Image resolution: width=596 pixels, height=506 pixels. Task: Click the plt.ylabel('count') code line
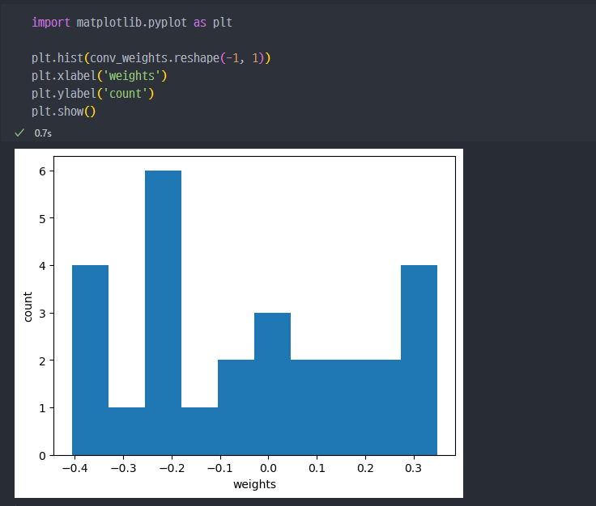[93, 94]
